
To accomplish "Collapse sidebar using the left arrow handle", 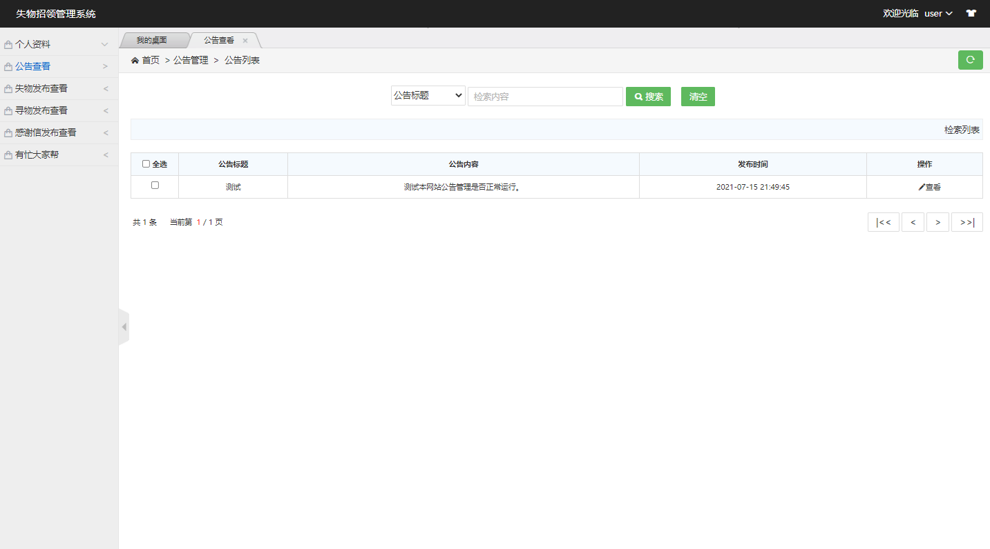I will point(124,327).
